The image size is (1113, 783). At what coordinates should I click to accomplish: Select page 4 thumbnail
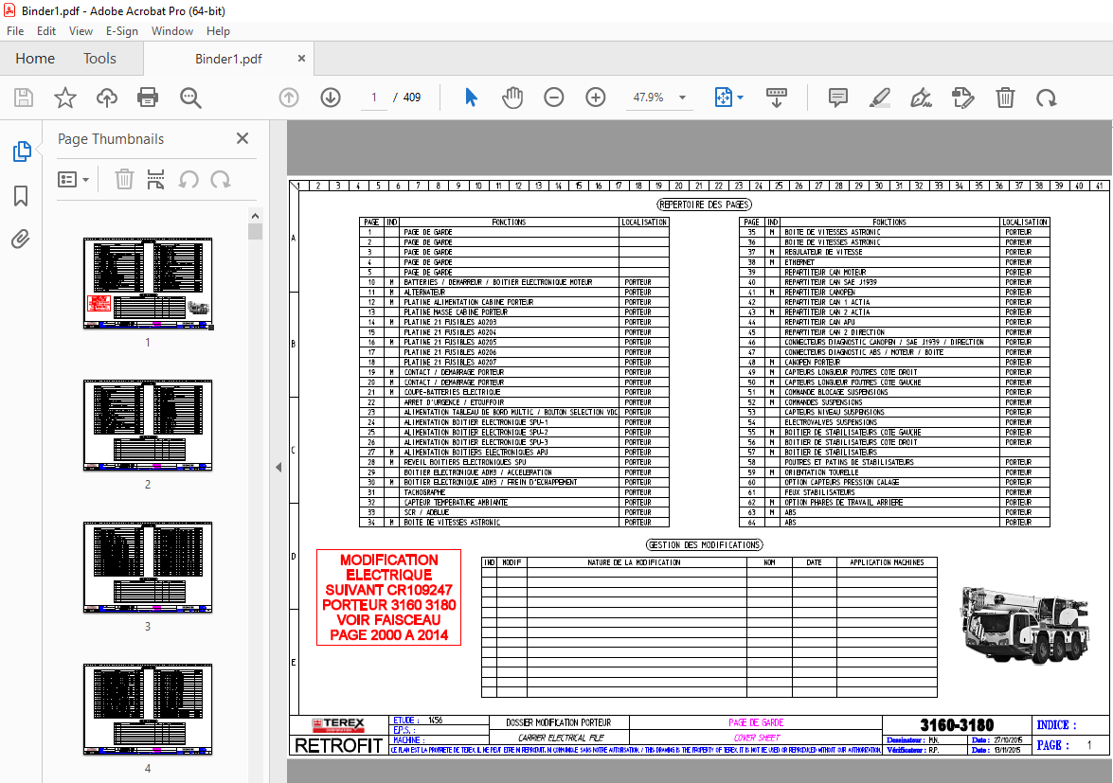tap(148, 709)
